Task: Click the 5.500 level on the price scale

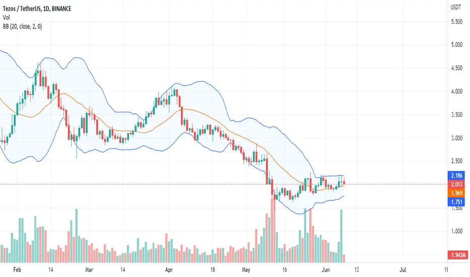Action: tap(457, 22)
